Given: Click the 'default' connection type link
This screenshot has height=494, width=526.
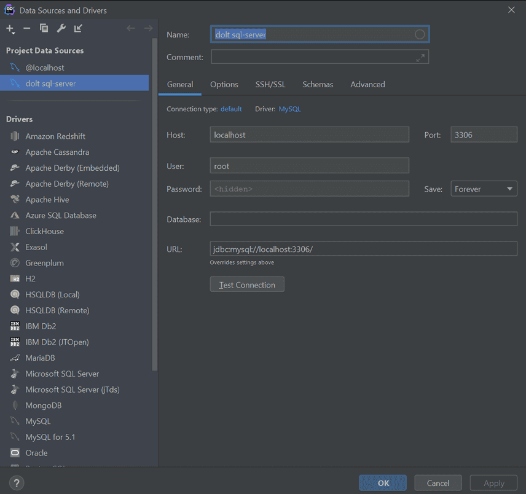Looking at the screenshot, I should (x=231, y=109).
